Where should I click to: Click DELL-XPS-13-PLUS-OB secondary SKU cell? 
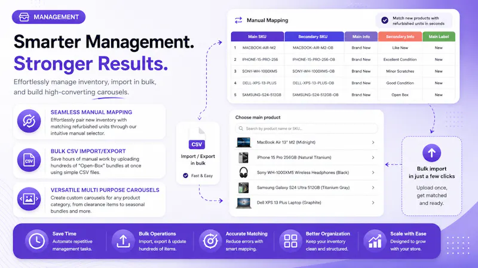tap(313, 83)
